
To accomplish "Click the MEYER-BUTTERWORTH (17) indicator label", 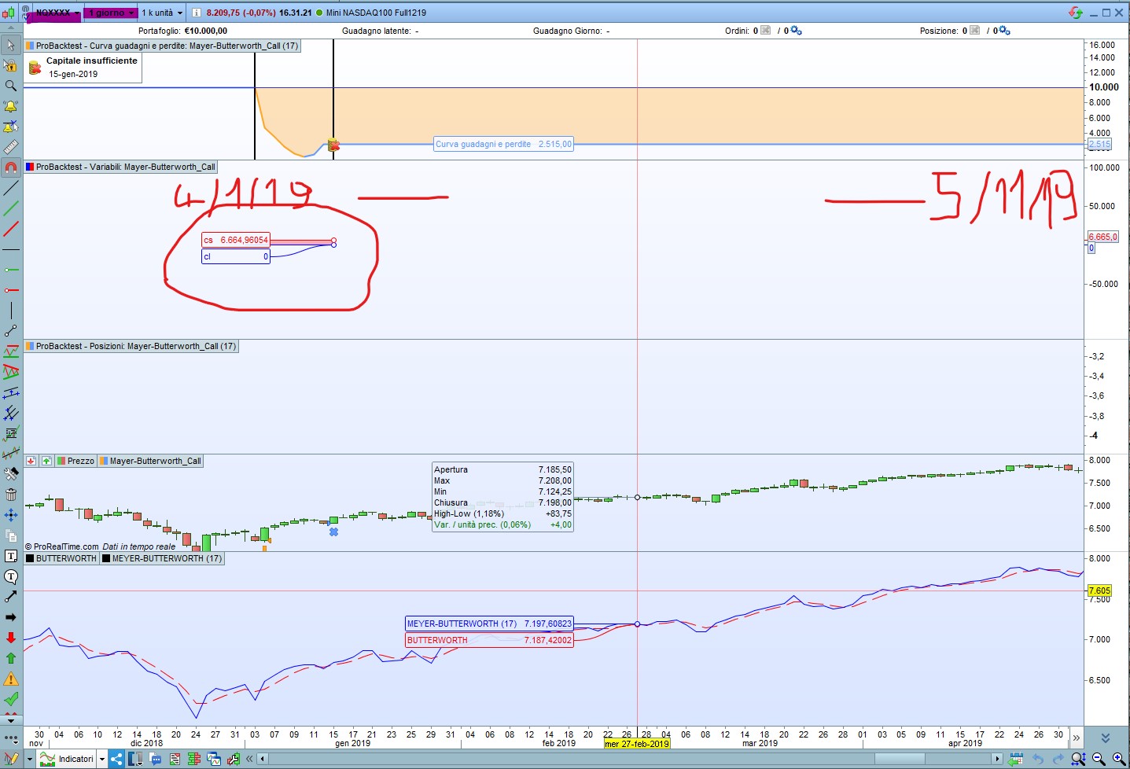I will click(x=162, y=558).
